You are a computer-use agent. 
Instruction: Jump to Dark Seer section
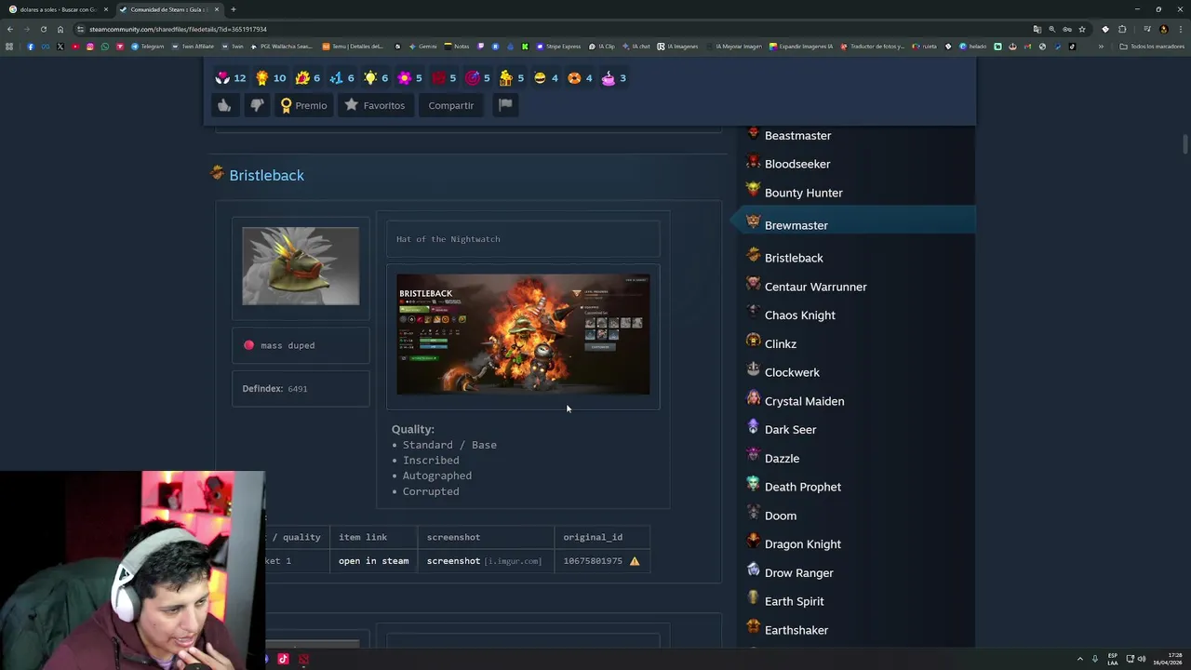coord(790,430)
